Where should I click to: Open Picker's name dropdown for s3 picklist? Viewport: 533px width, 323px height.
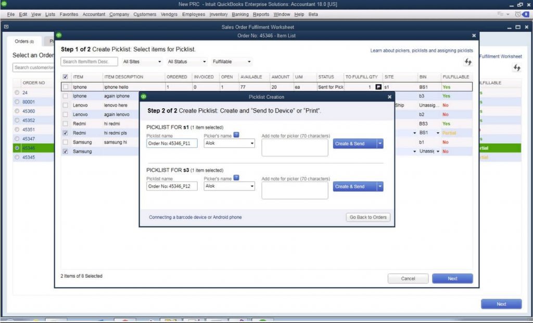pyautogui.click(x=252, y=186)
